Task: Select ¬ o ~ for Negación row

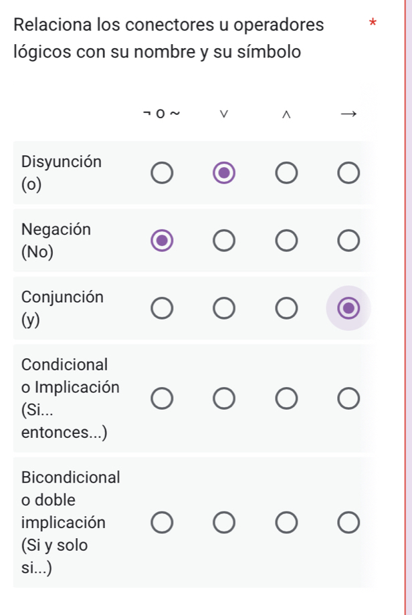Action: (161, 241)
